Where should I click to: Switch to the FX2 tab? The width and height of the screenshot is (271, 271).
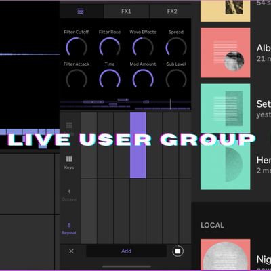tap(172, 12)
